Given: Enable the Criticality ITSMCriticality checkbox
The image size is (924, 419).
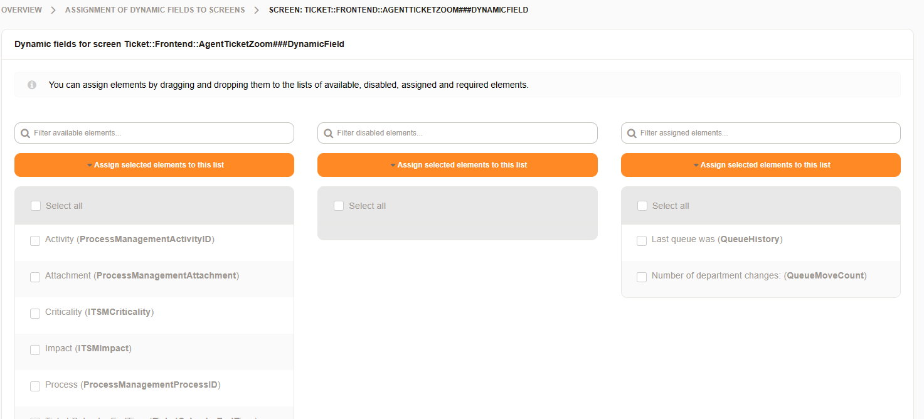Looking at the screenshot, I should click(x=35, y=313).
